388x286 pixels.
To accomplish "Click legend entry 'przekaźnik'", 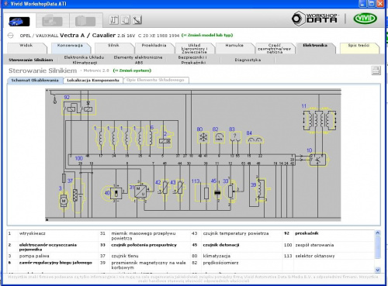I will pyautogui.click(x=307, y=233).
